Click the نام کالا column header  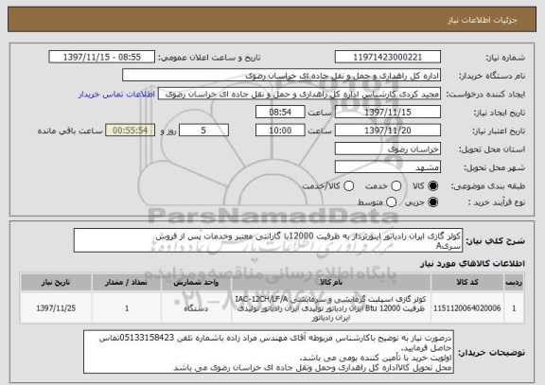pyautogui.click(x=331, y=283)
